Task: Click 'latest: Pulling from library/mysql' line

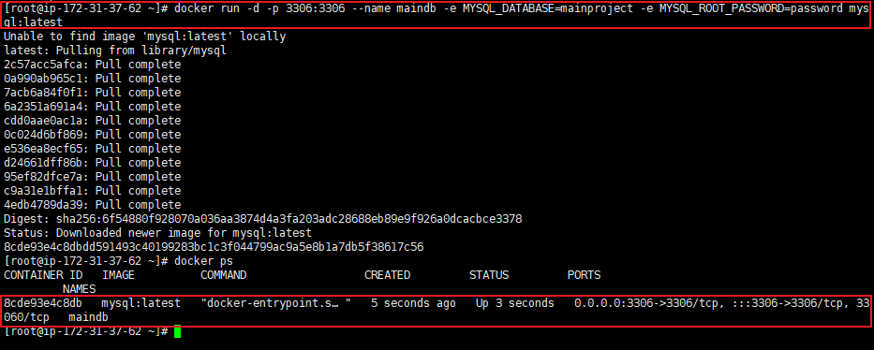Action: 115,51
